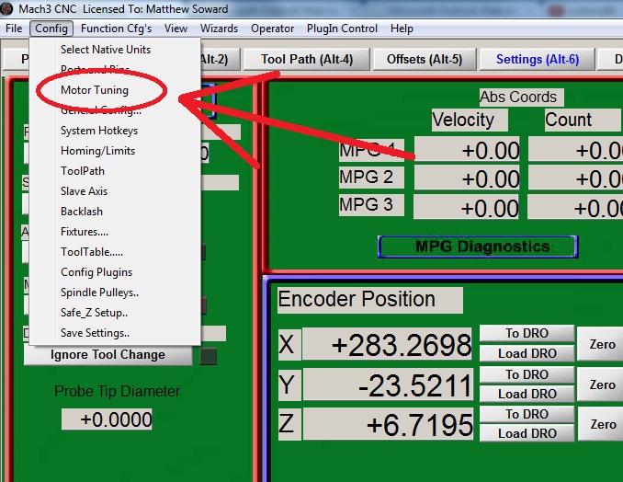Click the MPG 1 velocity readout

tap(467, 150)
